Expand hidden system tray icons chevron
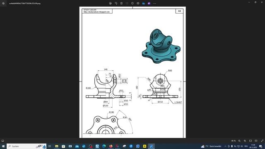265x149 pixels. (x=225, y=146)
